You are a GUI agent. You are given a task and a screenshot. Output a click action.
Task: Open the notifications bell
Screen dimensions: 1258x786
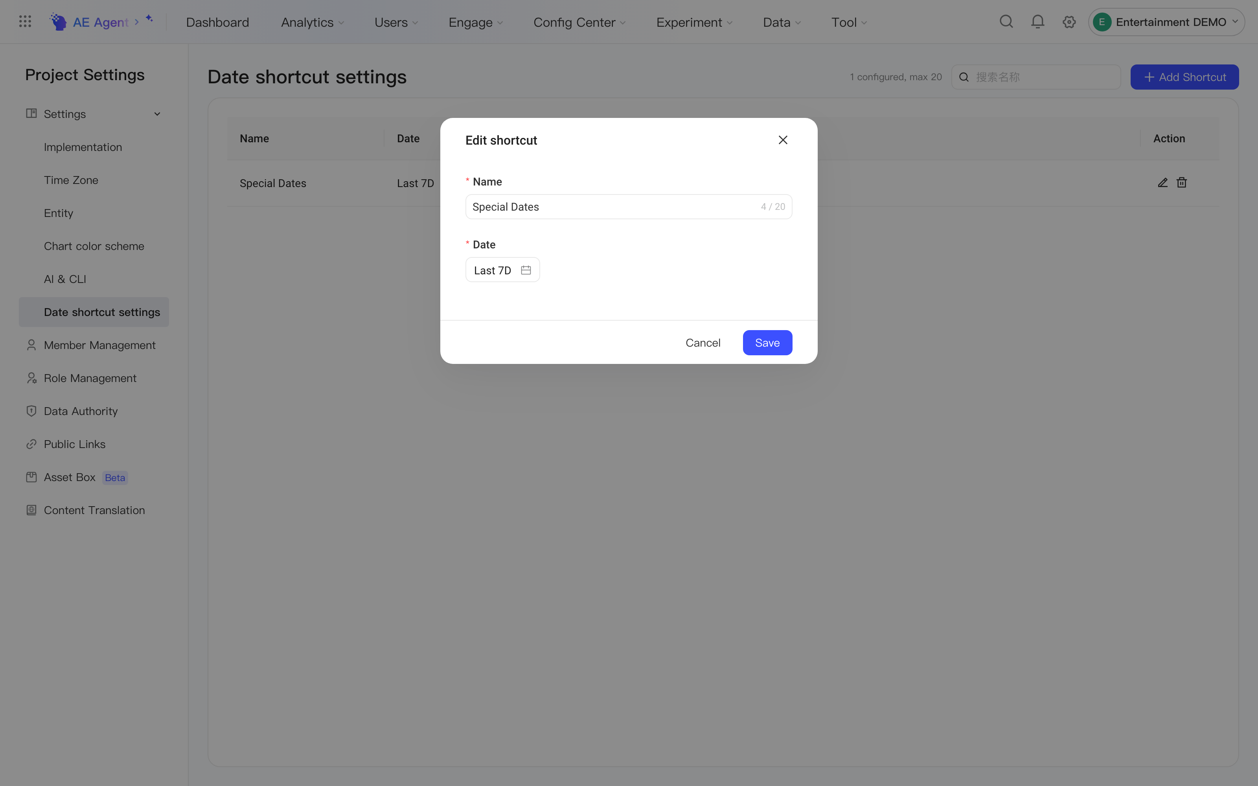[x=1037, y=22]
